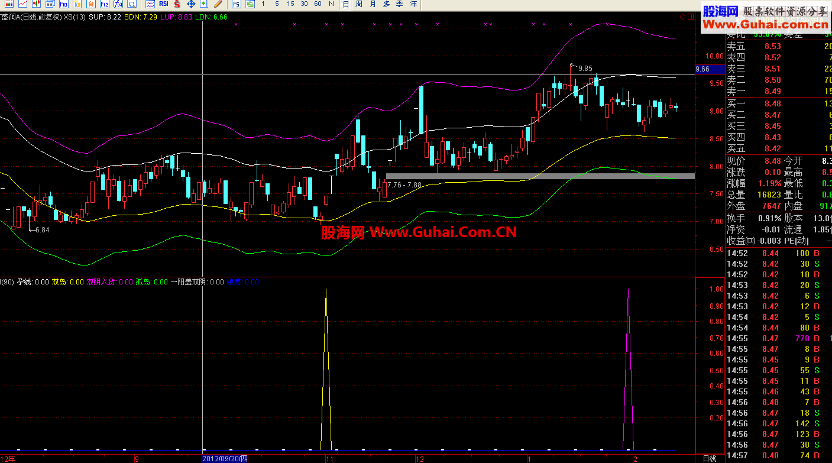
Task: Select the RSI indicator icon
Action: click(x=164, y=4)
